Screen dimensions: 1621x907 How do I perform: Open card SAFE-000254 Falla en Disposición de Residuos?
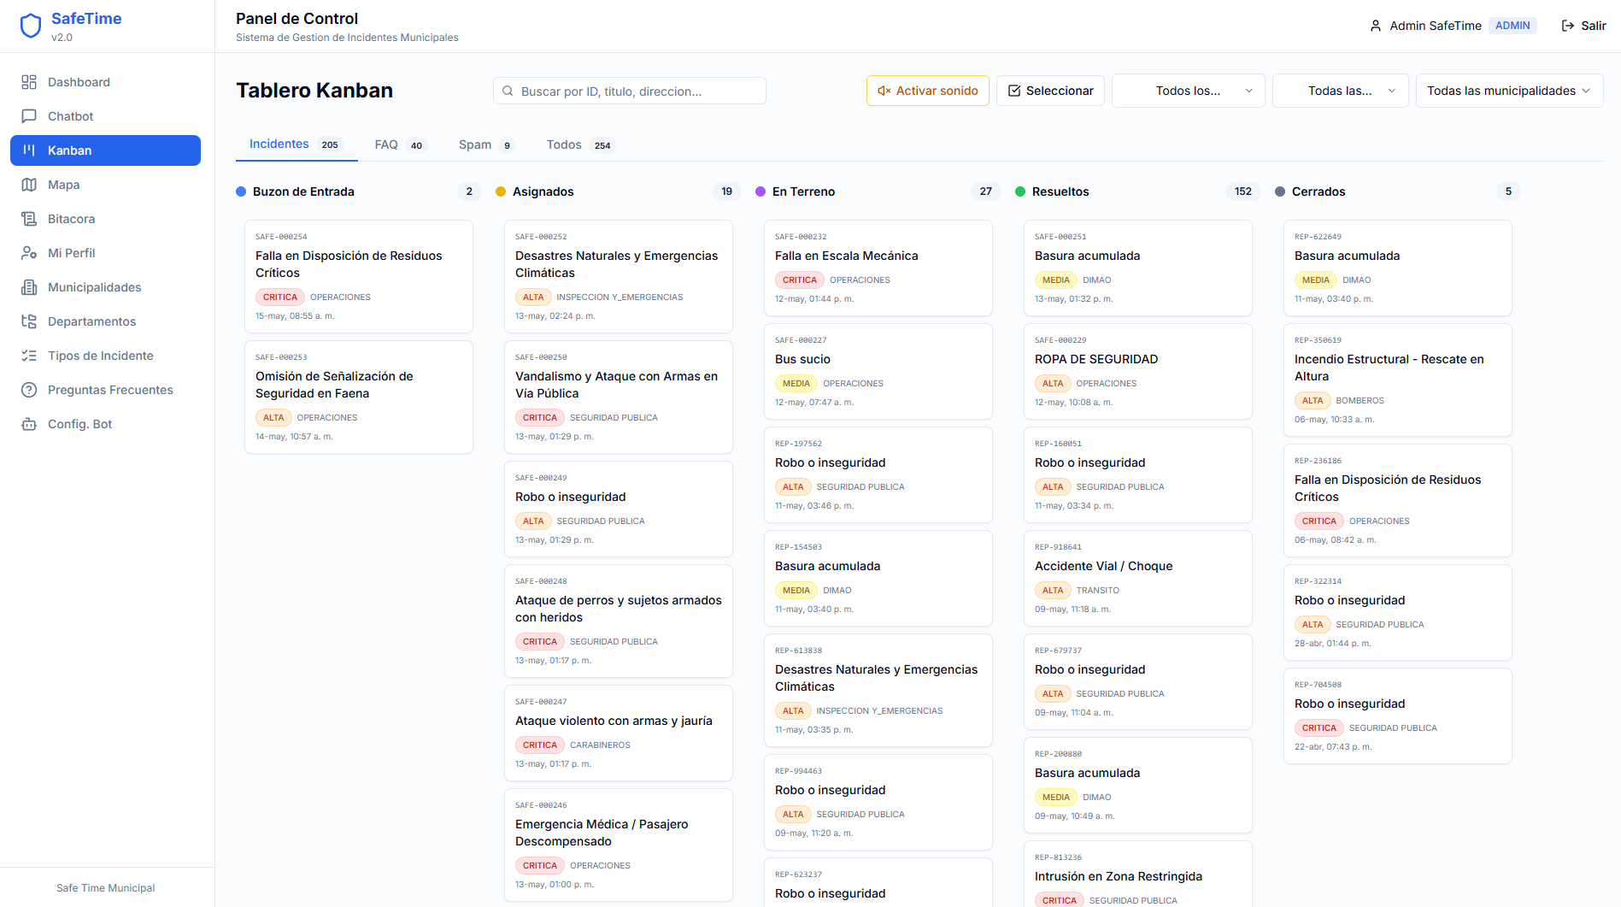(359, 276)
